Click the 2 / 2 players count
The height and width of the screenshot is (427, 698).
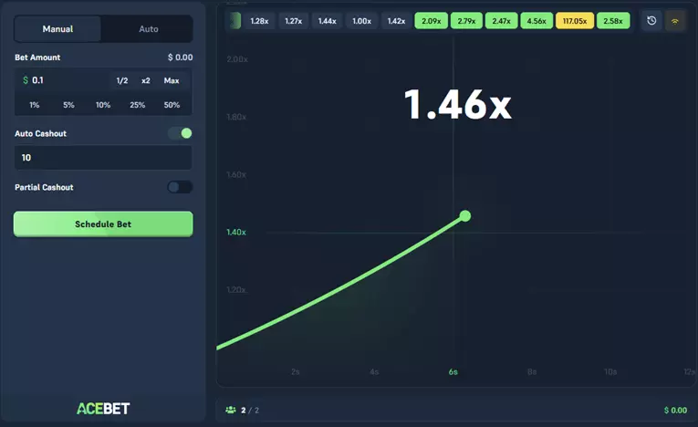[250, 410]
